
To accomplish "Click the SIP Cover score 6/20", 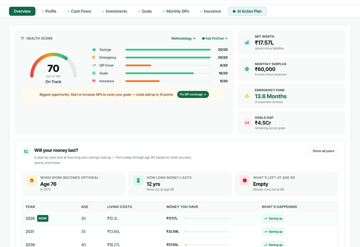I will click(224, 65).
